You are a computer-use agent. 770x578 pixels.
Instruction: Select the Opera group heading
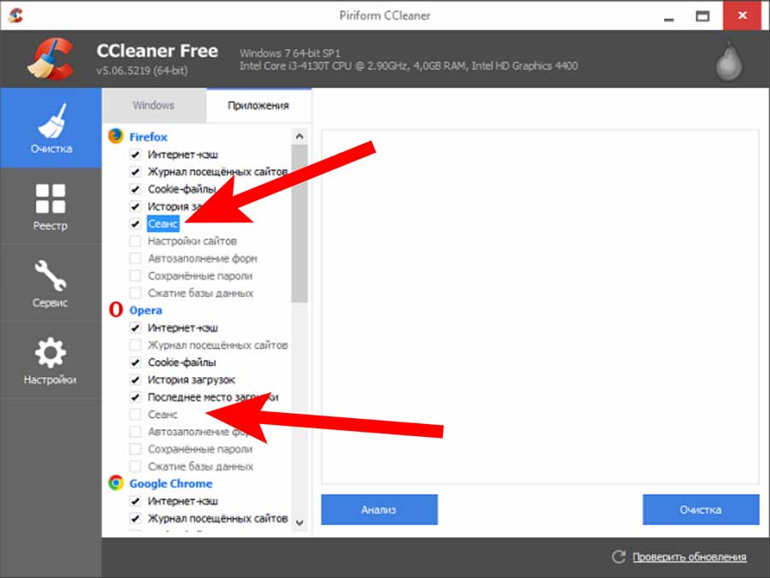point(145,310)
